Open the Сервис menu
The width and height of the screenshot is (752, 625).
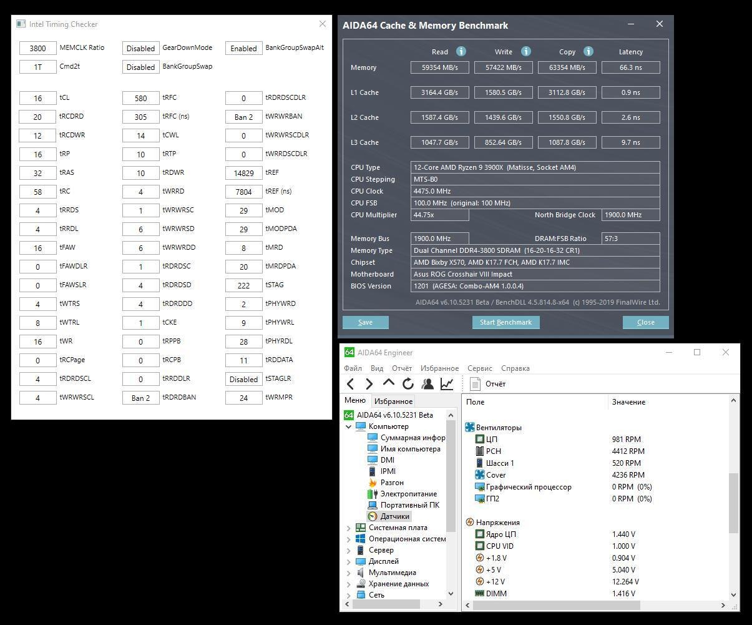coord(480,368)
